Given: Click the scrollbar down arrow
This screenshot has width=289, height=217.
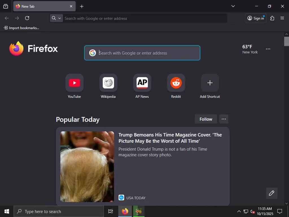Looking at the screenshot, I should pyautogui.click(x=286, y=203).
